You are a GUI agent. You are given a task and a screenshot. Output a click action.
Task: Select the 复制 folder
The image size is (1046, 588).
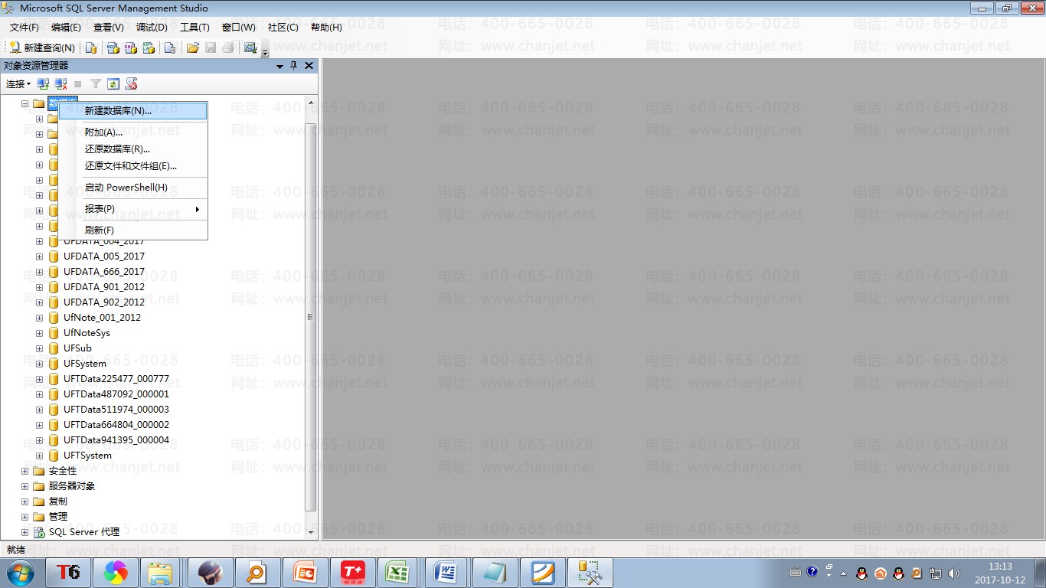57,501
